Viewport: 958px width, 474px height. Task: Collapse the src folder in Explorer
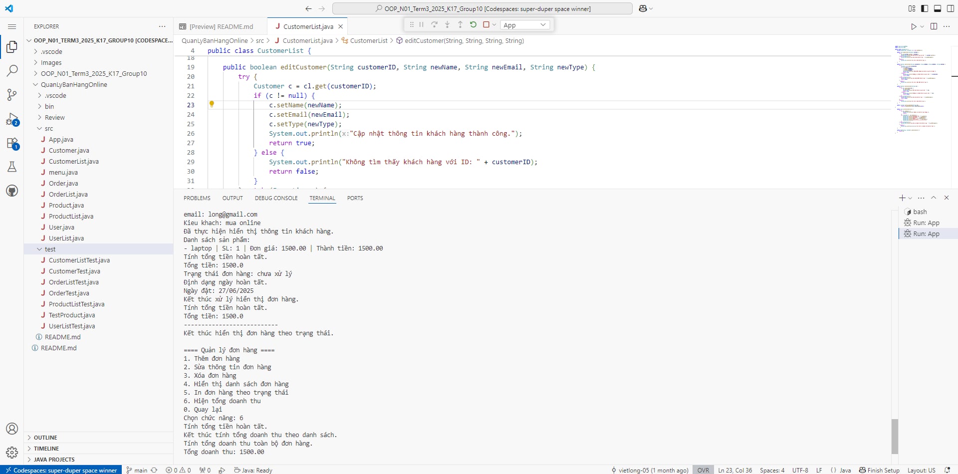39,128
